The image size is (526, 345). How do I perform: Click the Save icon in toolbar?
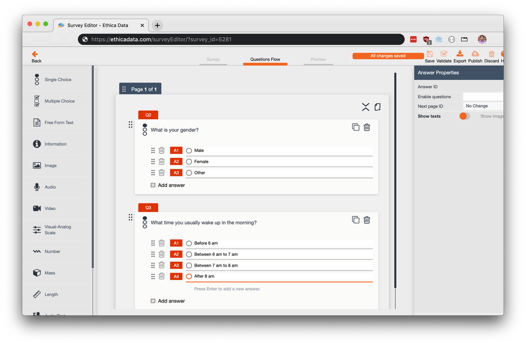429,55
